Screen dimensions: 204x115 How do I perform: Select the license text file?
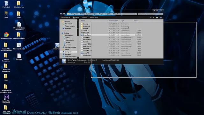coord(111,42)
